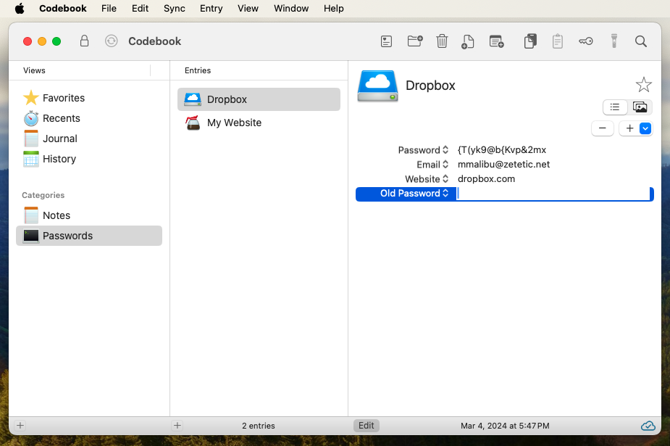Open the Email label type selector
Viewport: 670px width, 446px height.
coord(432,165)
